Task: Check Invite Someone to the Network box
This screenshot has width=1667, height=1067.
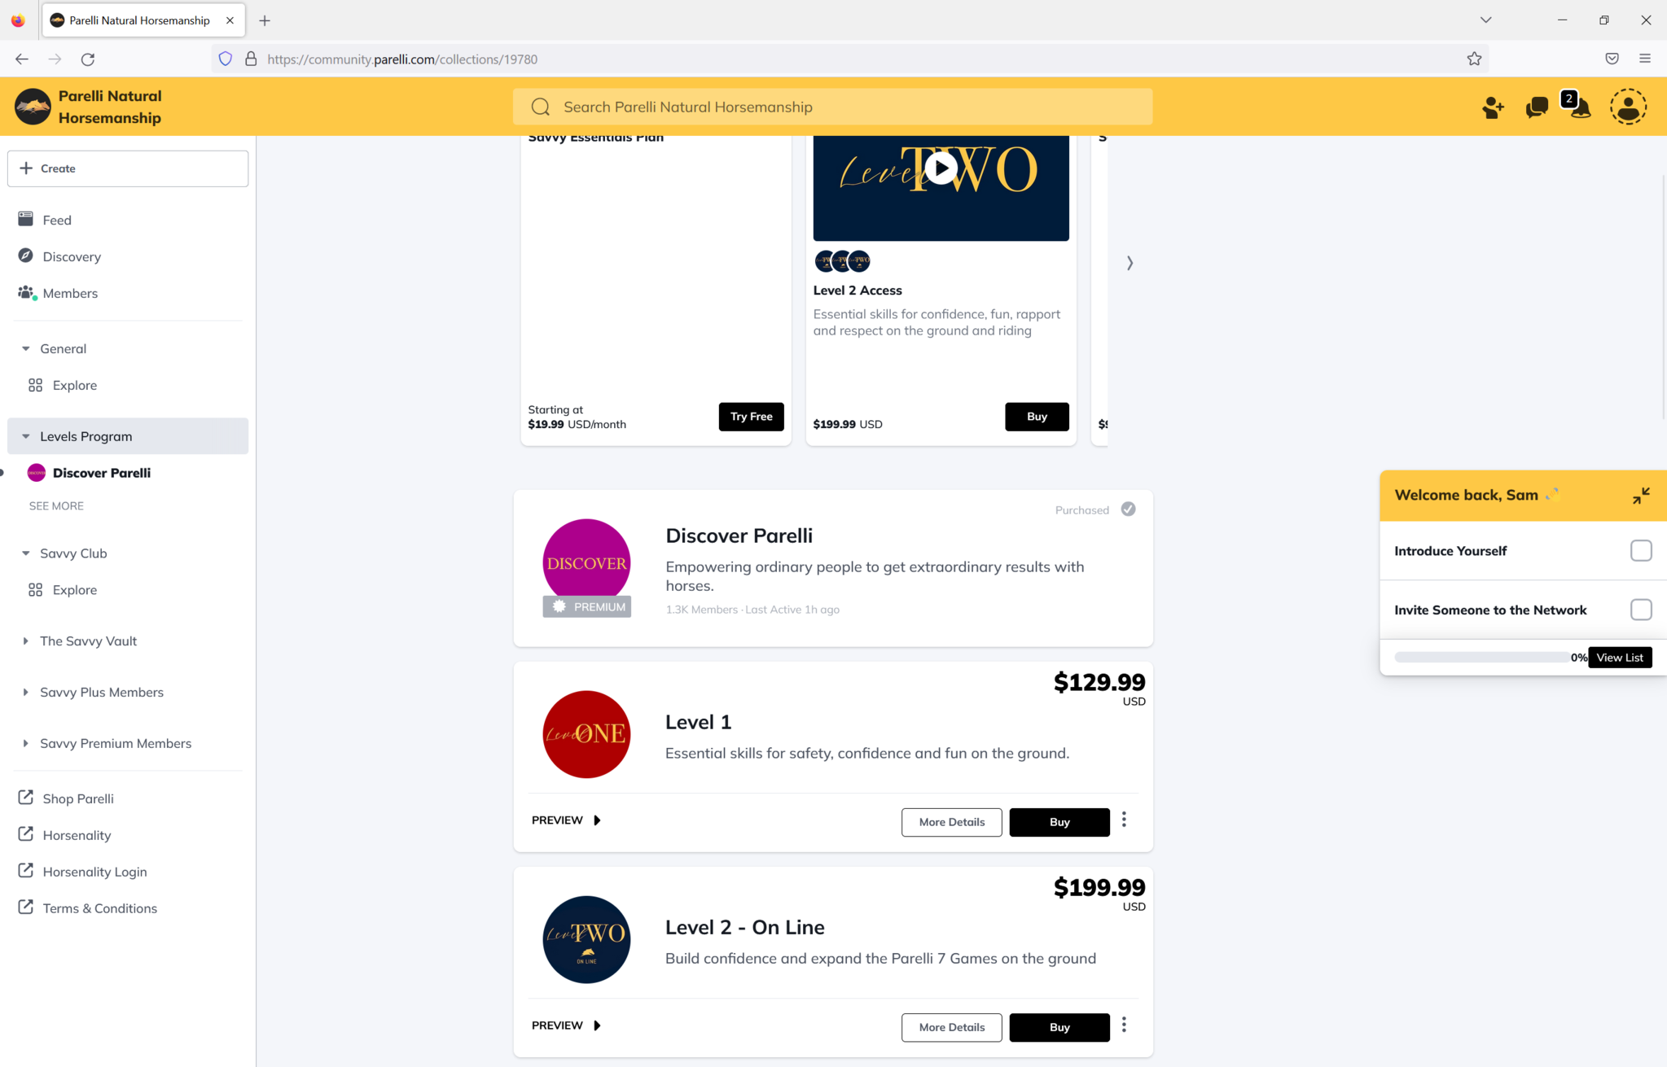Action: tap(1641, 610)
